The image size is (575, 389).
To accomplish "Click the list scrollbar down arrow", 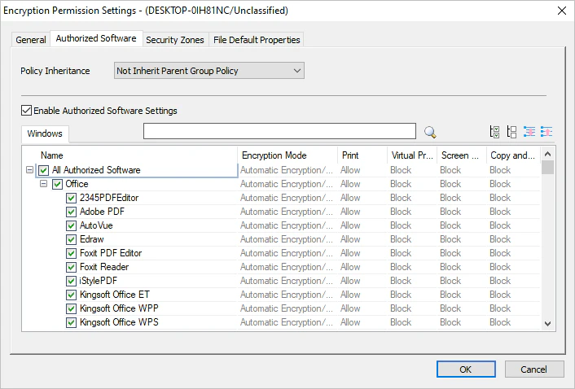I will (x=548, y=323).
